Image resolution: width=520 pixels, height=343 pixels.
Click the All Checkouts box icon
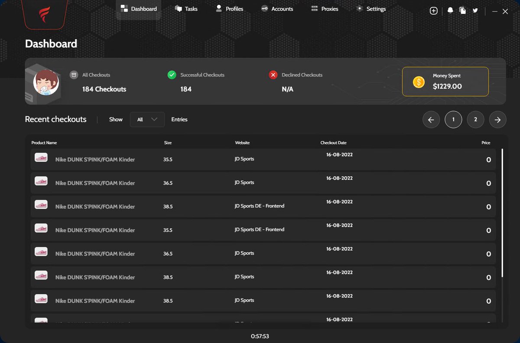(74, 75)
